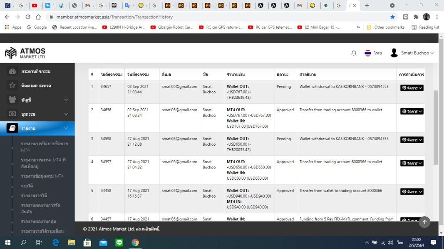Click the scroll-to-top arrow button
Image resolution: width=444 pixels, height=249 pixels.
pyautogui.click(x=424, y=222)
